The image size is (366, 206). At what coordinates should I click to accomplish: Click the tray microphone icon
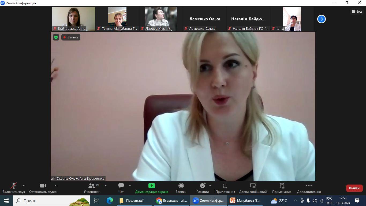tap(308, 201)
